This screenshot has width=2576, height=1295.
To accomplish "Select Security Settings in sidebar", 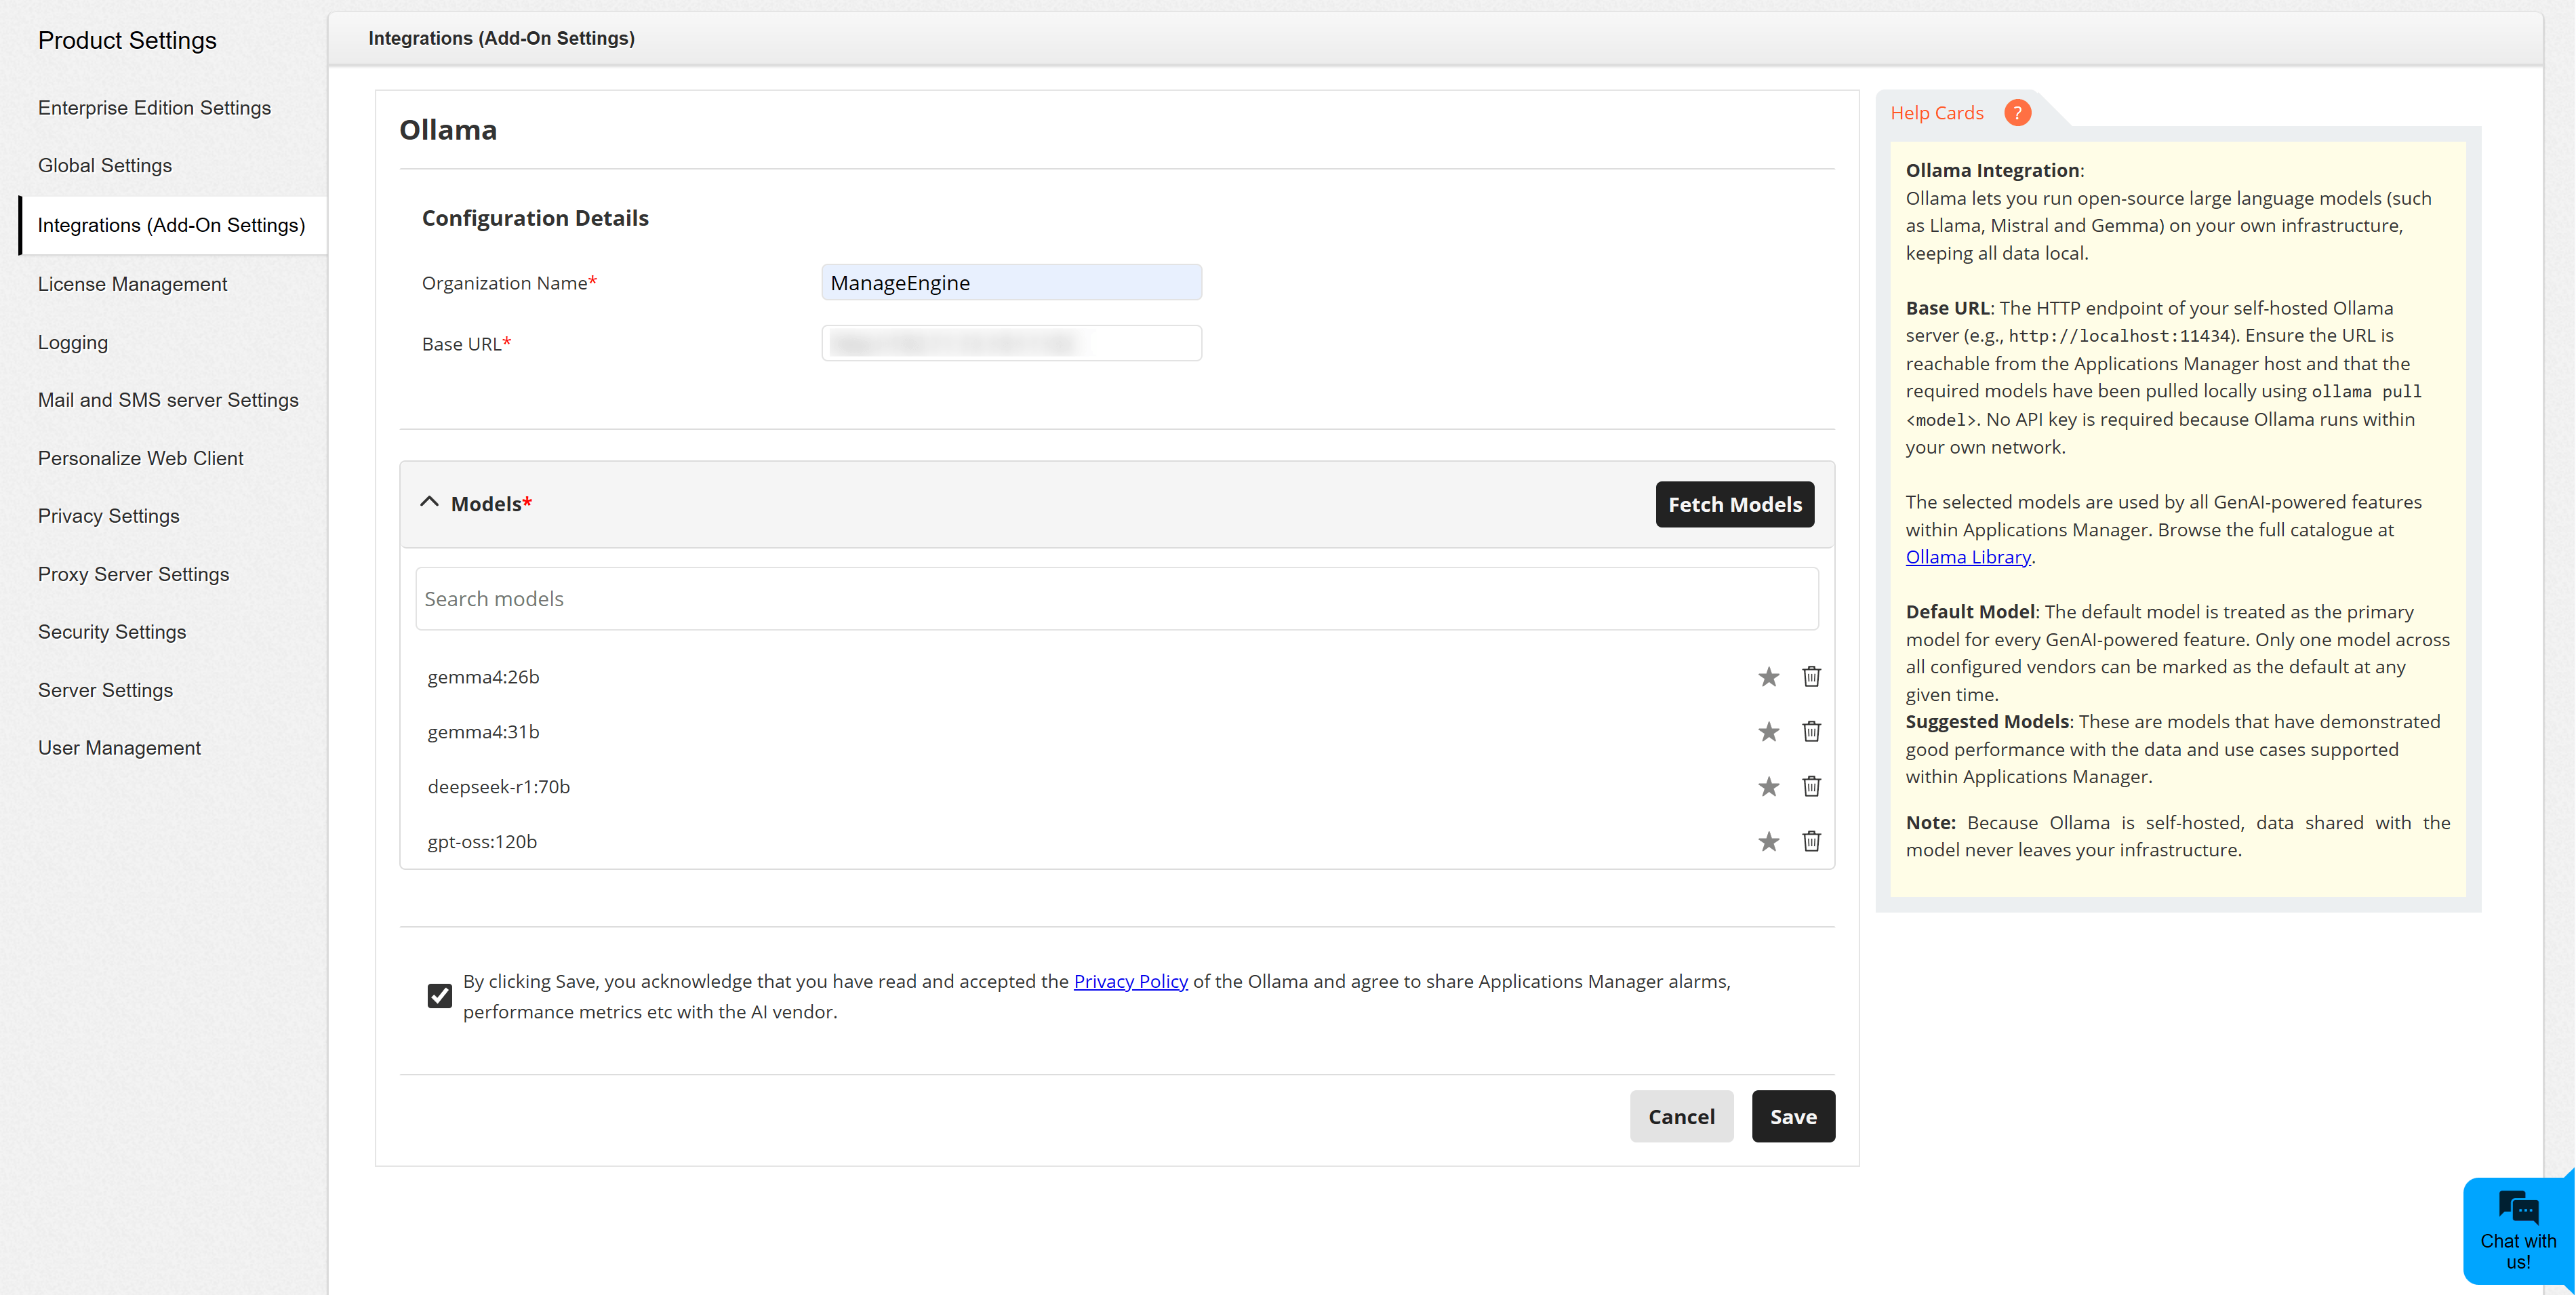I will 112,632.
